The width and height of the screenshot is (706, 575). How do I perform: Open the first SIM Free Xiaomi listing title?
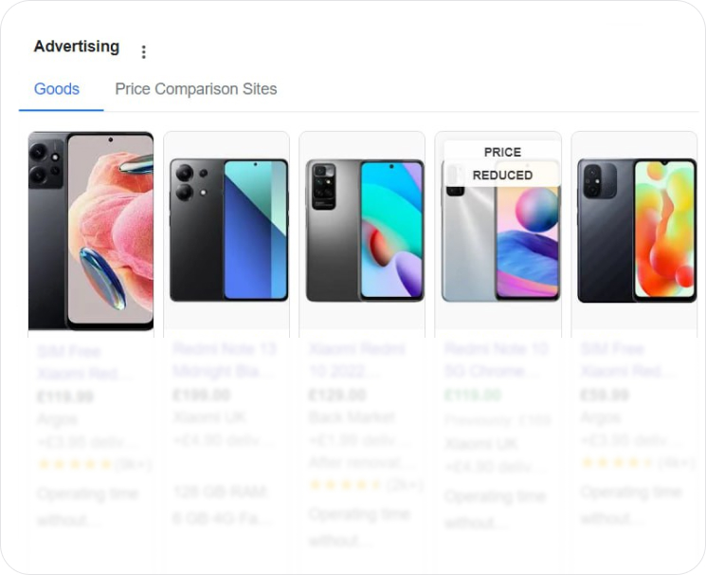click(83, 362)
